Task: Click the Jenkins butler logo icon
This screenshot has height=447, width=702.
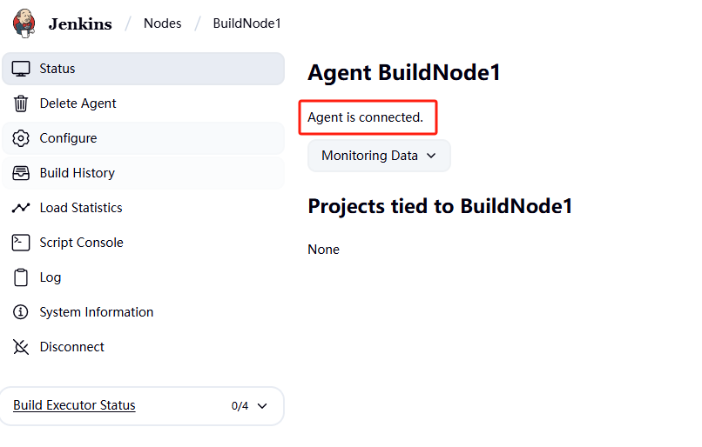Action: [25, 23]
